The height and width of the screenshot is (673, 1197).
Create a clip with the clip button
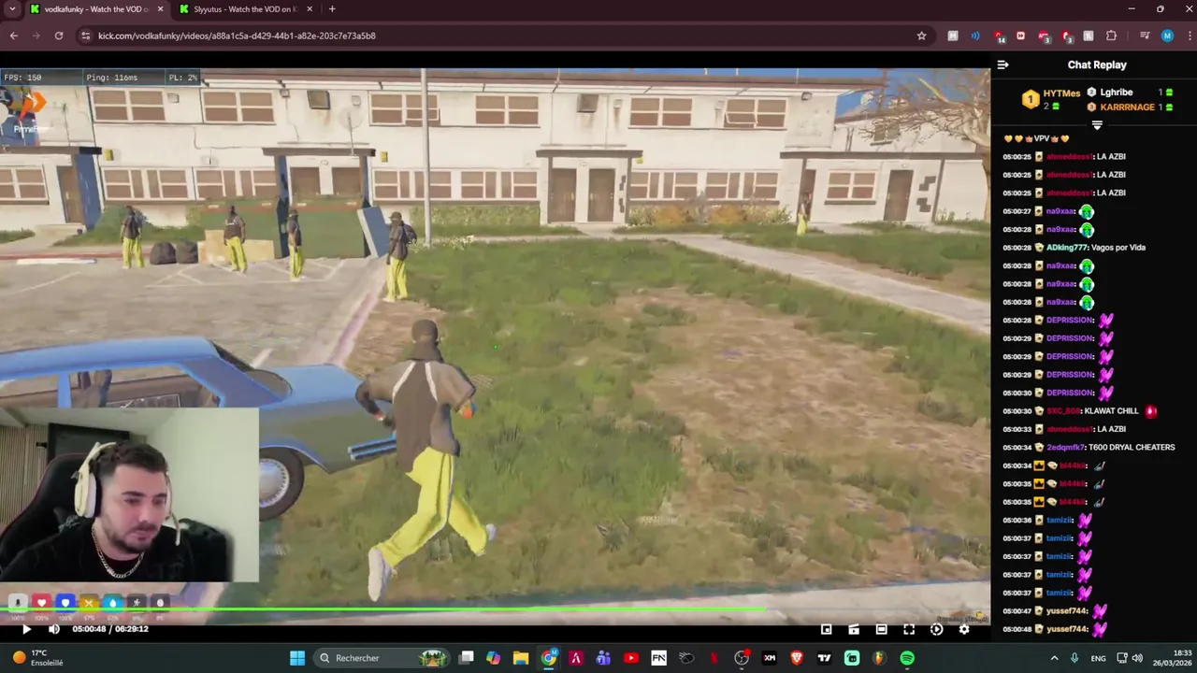854,629
